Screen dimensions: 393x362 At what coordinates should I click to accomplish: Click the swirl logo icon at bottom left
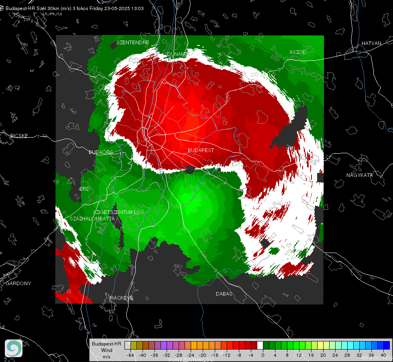pos(14,348)
